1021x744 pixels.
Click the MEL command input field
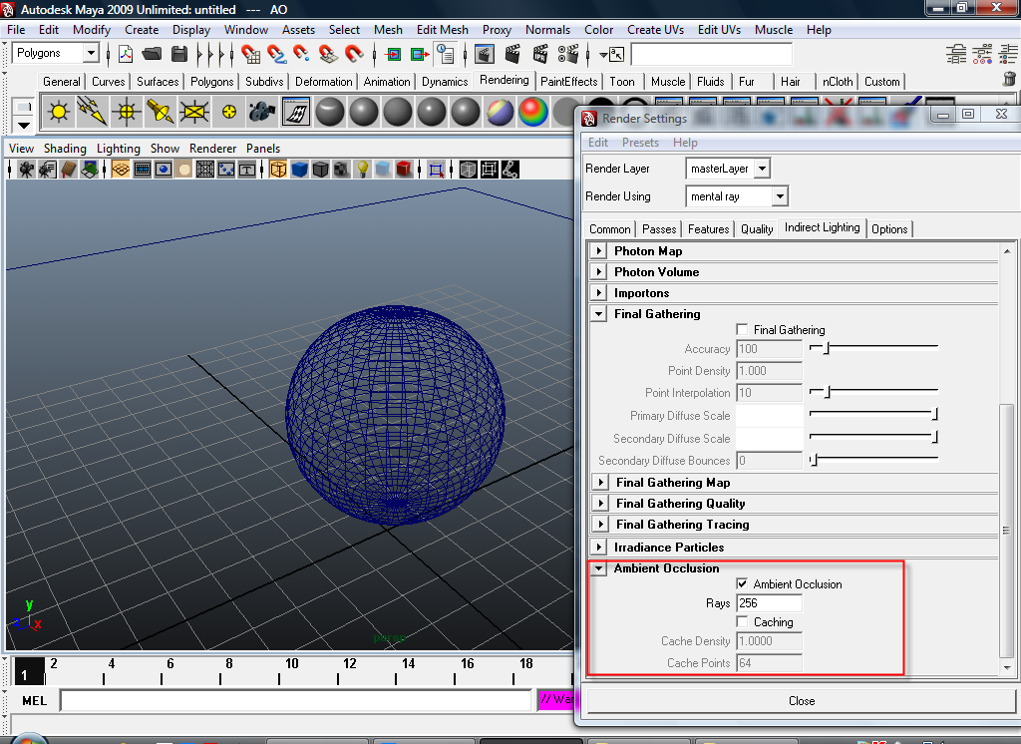(296, 701)
